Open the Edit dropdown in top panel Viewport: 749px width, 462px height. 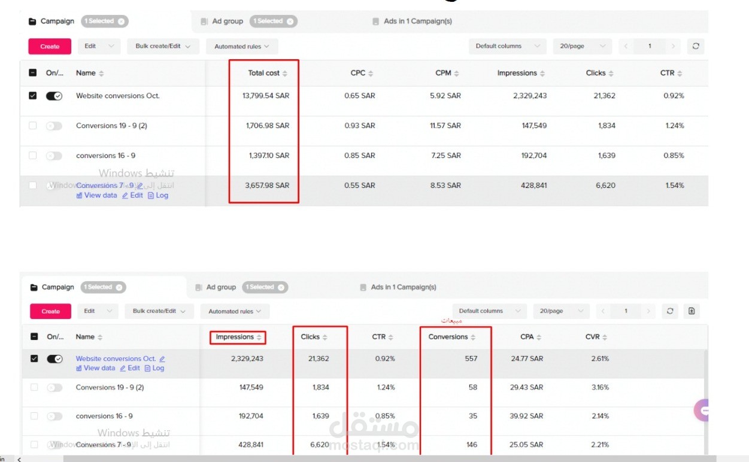point(98,46)
